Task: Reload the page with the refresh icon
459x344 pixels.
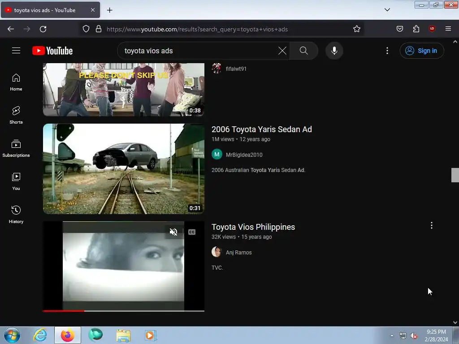Action: [43, 29]
